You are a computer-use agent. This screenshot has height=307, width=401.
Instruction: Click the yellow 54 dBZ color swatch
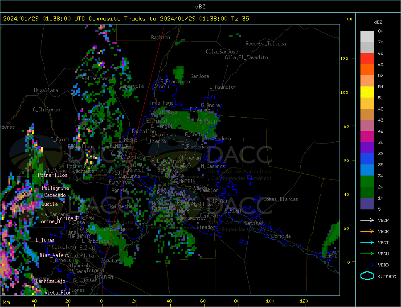pos(367,92)
